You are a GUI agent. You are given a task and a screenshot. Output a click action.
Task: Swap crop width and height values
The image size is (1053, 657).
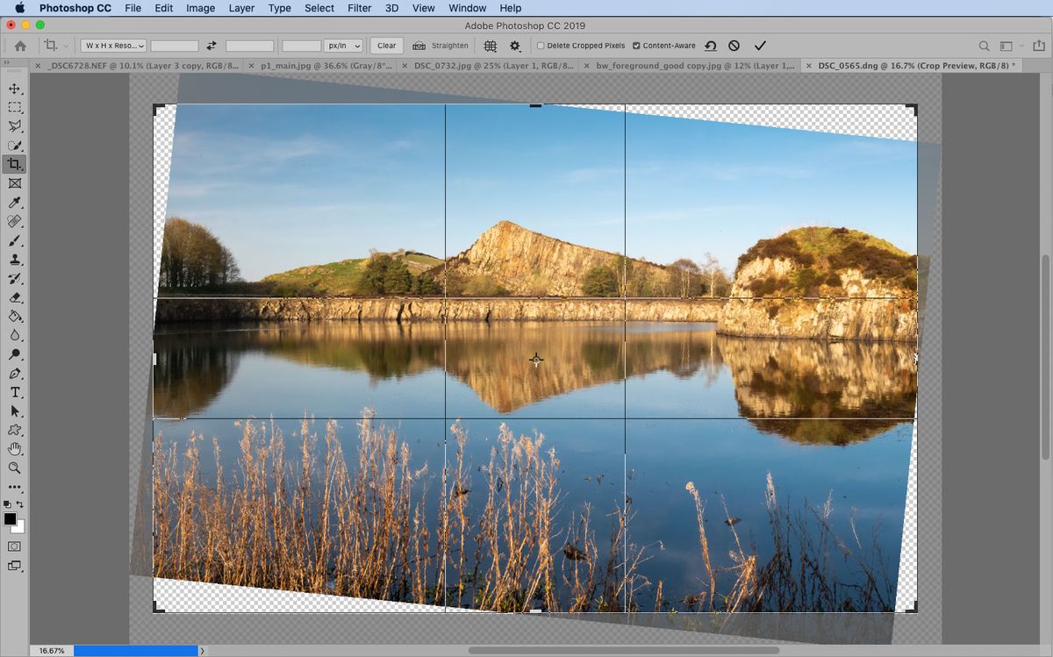pos(211,46)
